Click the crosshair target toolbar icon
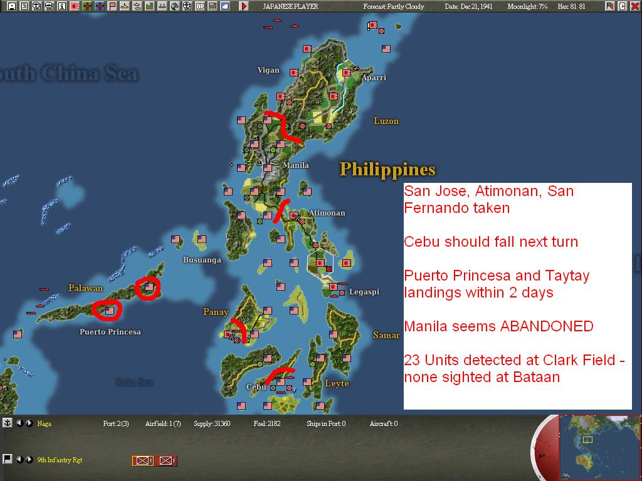The width and height of the screenshot is (642, 481). pyautogui.click(x=187, y=6)
